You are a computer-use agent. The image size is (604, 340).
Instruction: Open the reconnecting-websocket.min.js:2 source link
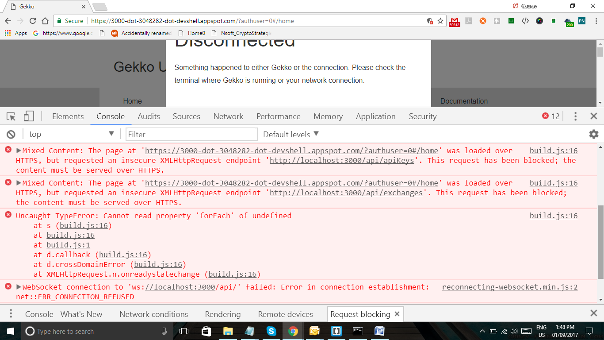510,287
